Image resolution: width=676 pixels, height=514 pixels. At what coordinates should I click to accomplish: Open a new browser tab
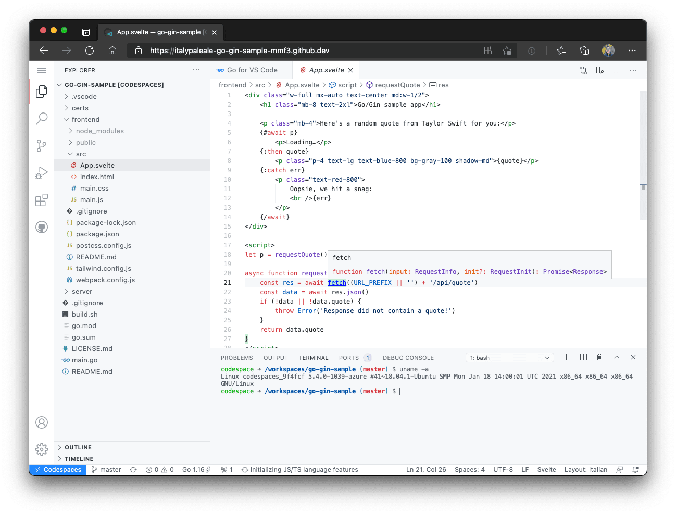(x=232, y=32)
